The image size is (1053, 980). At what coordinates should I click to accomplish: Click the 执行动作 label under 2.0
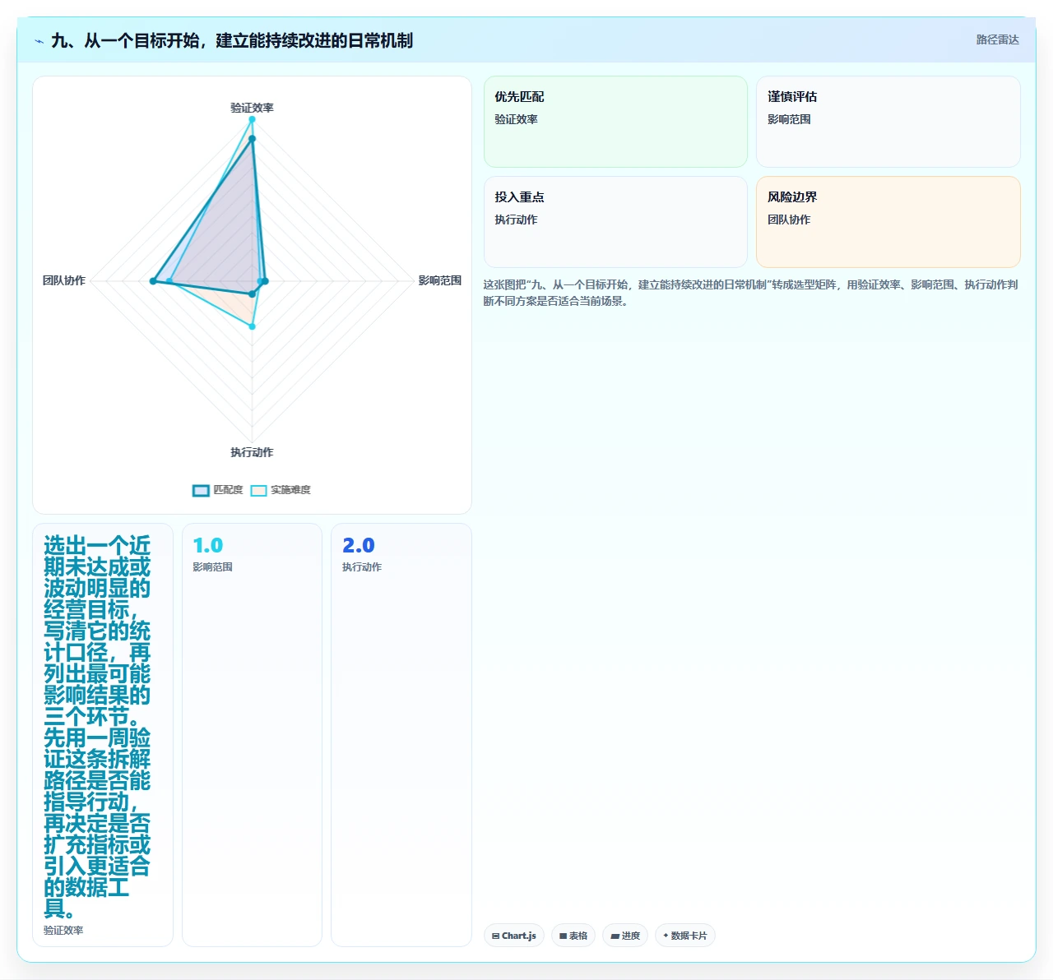(362, 567)
